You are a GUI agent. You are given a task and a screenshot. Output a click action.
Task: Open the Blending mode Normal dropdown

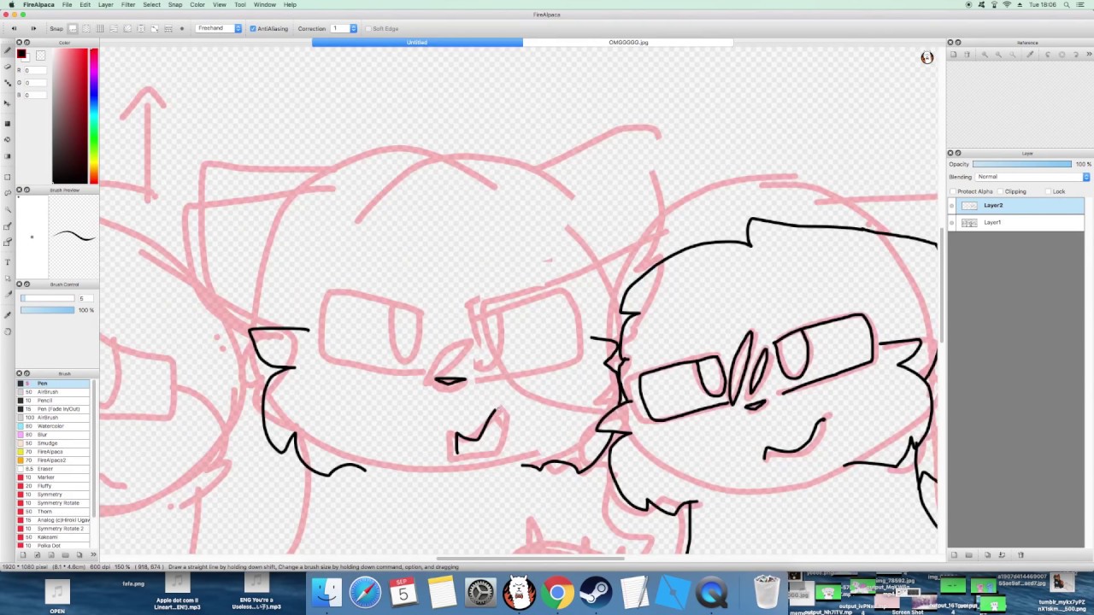click(1032, 177)
